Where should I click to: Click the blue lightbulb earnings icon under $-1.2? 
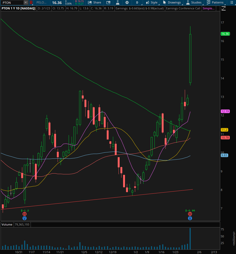[24, 218]
